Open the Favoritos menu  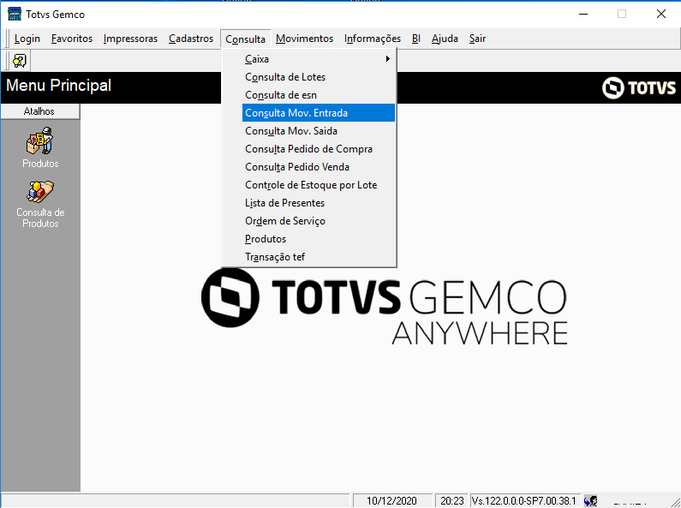point(72,39)
